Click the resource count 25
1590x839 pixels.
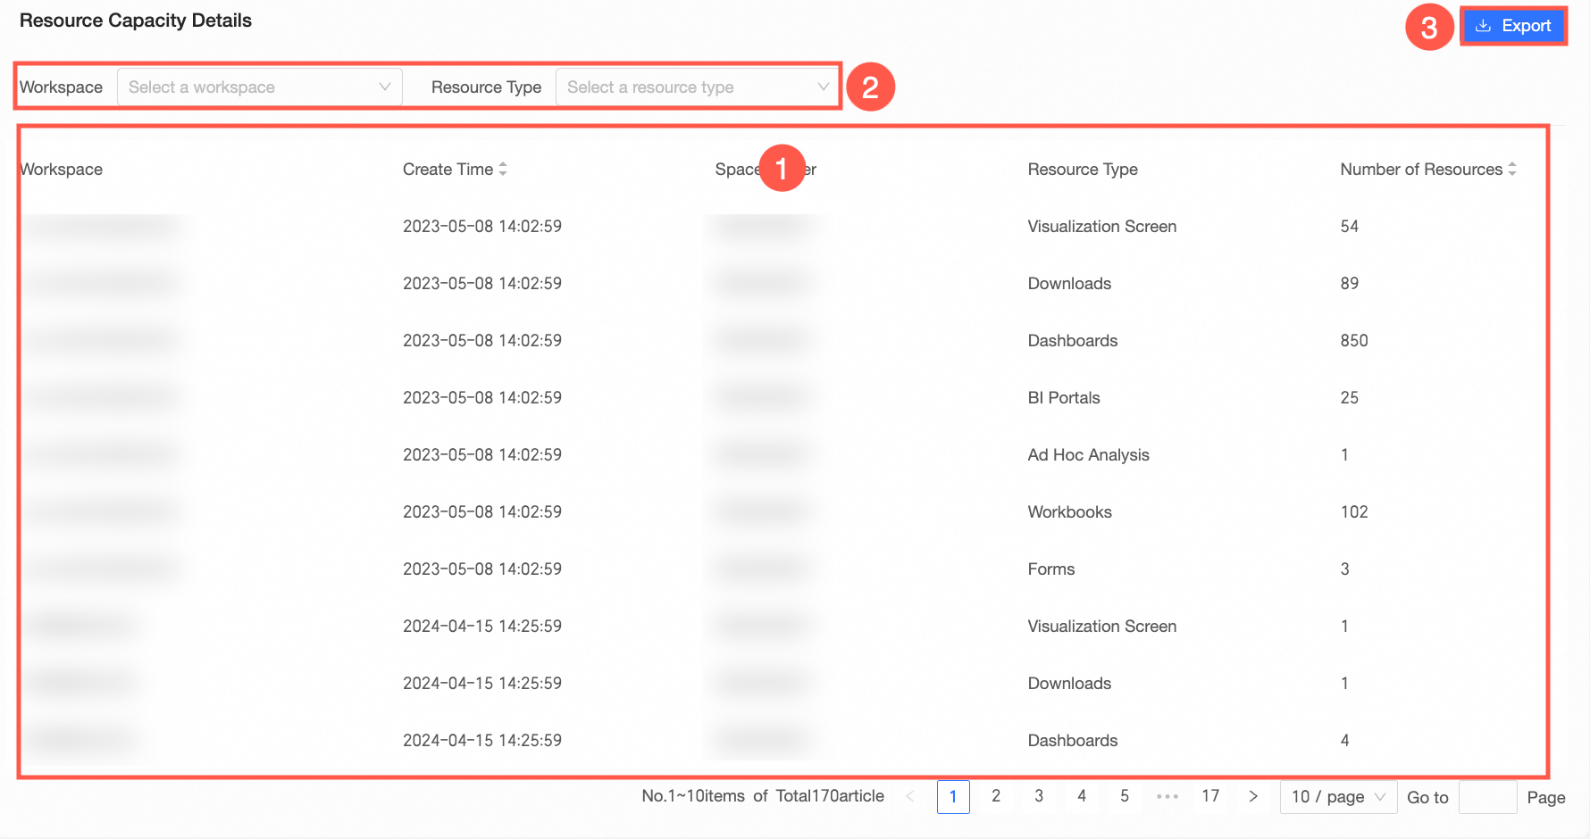1350,398
